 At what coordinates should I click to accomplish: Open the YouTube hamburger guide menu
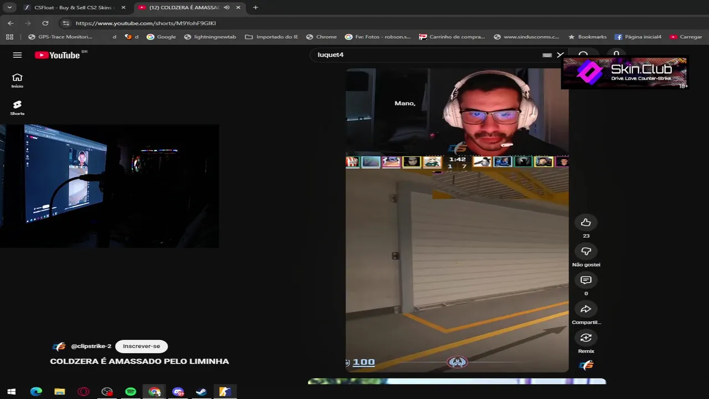pyautogui.click(x=17, y=55)
